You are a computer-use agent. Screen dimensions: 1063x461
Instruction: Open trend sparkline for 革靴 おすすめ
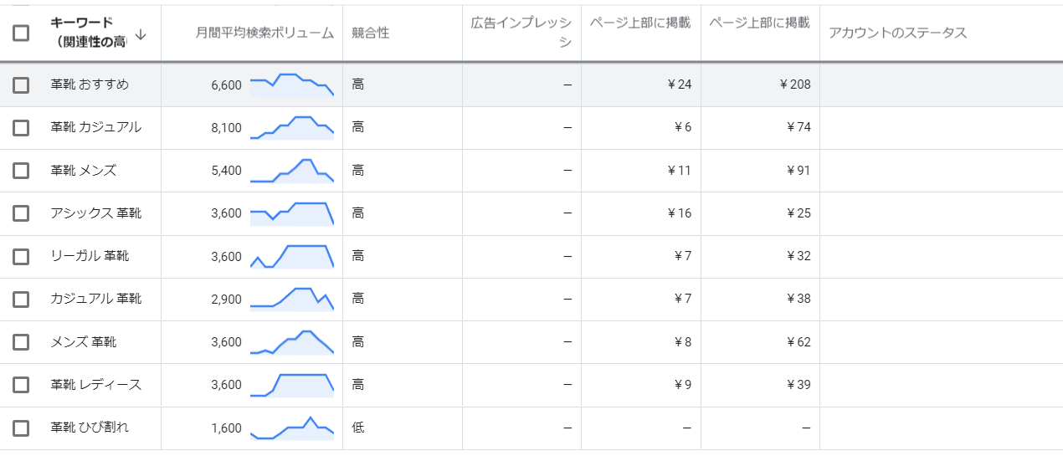[292, 85]
